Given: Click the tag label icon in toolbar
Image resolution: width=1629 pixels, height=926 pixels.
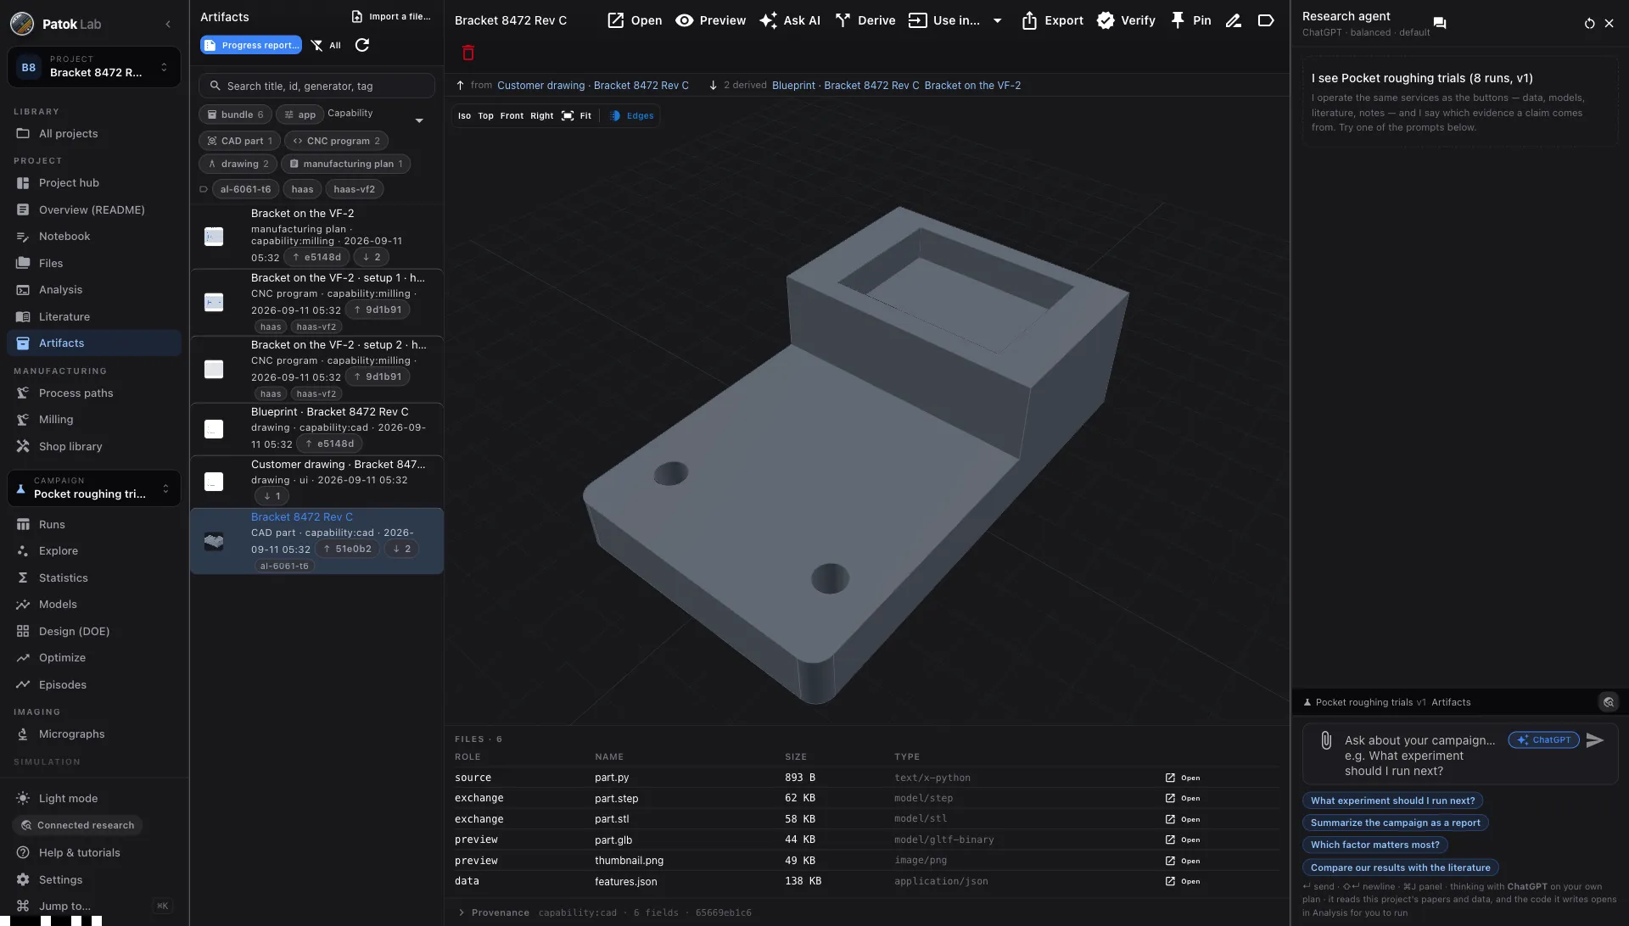Looking at the screenshot, I should click(x=1266, y=20).
